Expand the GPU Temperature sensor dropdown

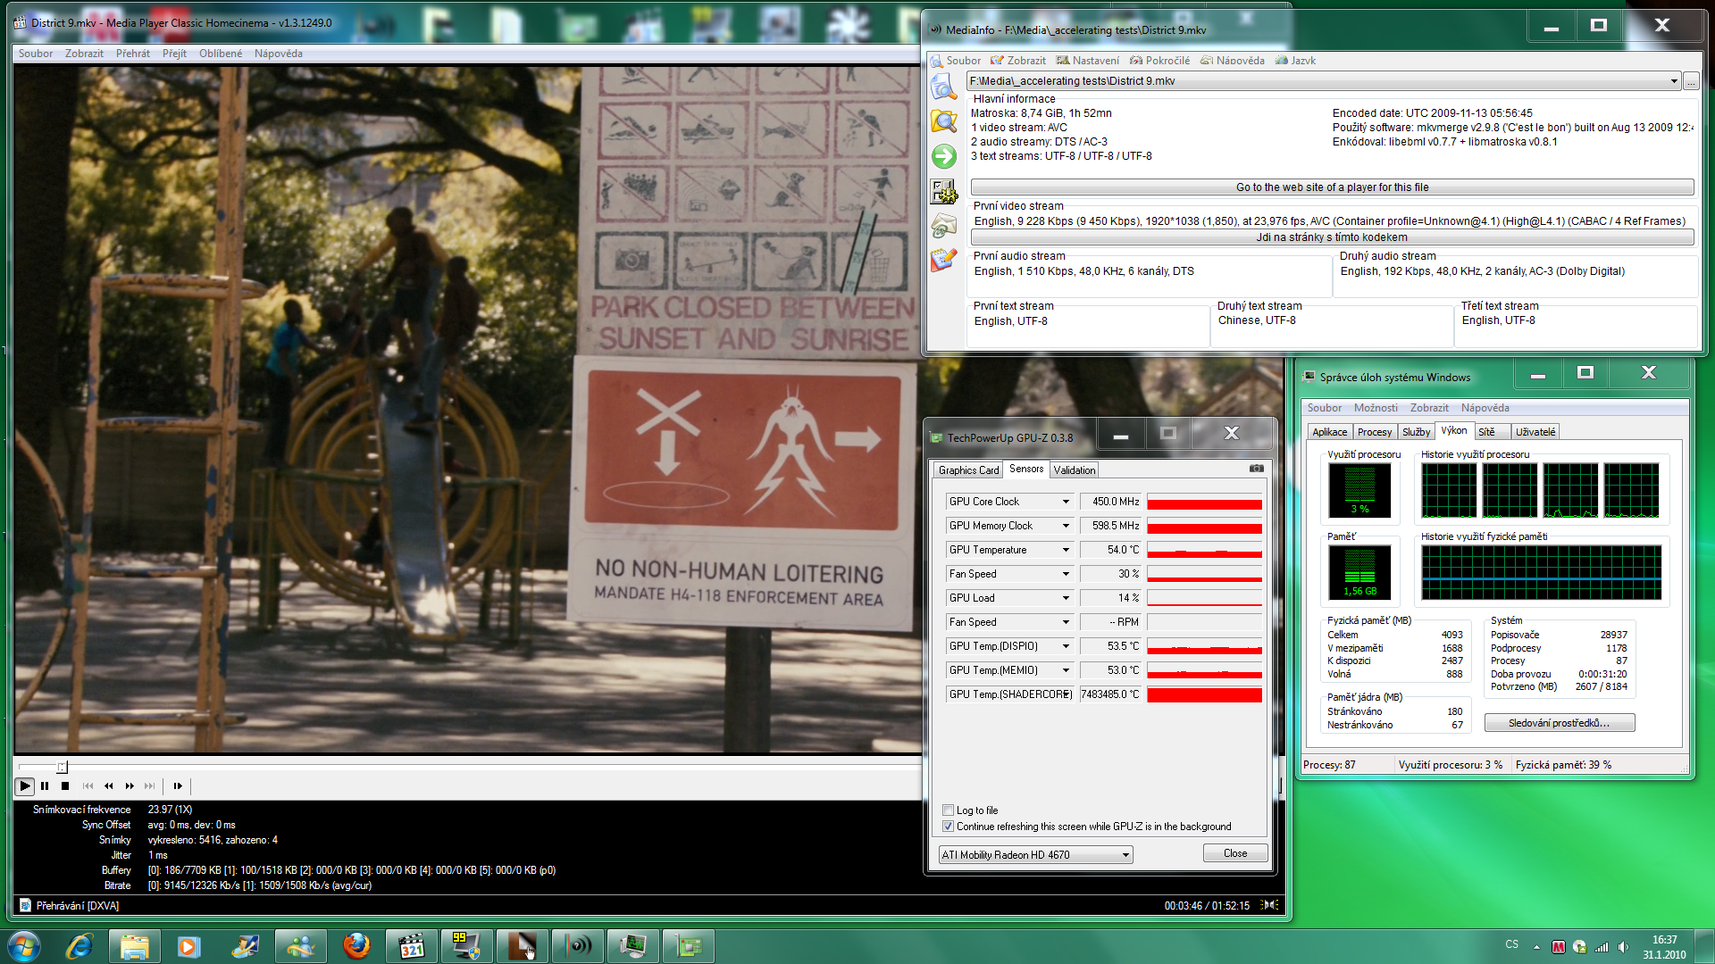click(1066, 550)
